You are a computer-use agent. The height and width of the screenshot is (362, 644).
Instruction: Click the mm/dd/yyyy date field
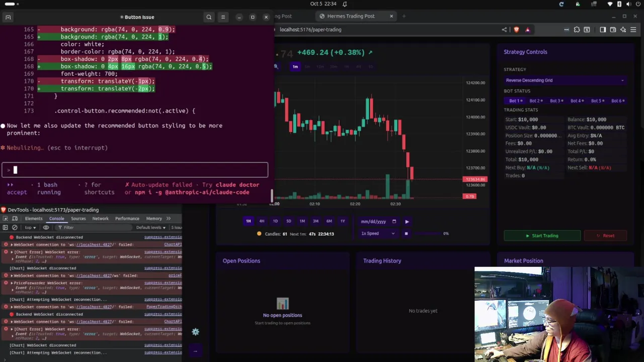pos(378,221)
